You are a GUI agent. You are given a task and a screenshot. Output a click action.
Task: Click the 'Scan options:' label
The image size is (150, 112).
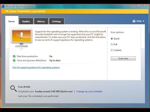(x=117, y=32)
